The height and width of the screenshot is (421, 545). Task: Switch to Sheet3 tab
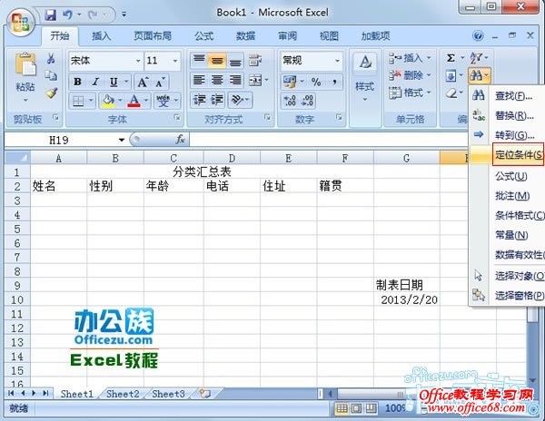coord(169,394)
